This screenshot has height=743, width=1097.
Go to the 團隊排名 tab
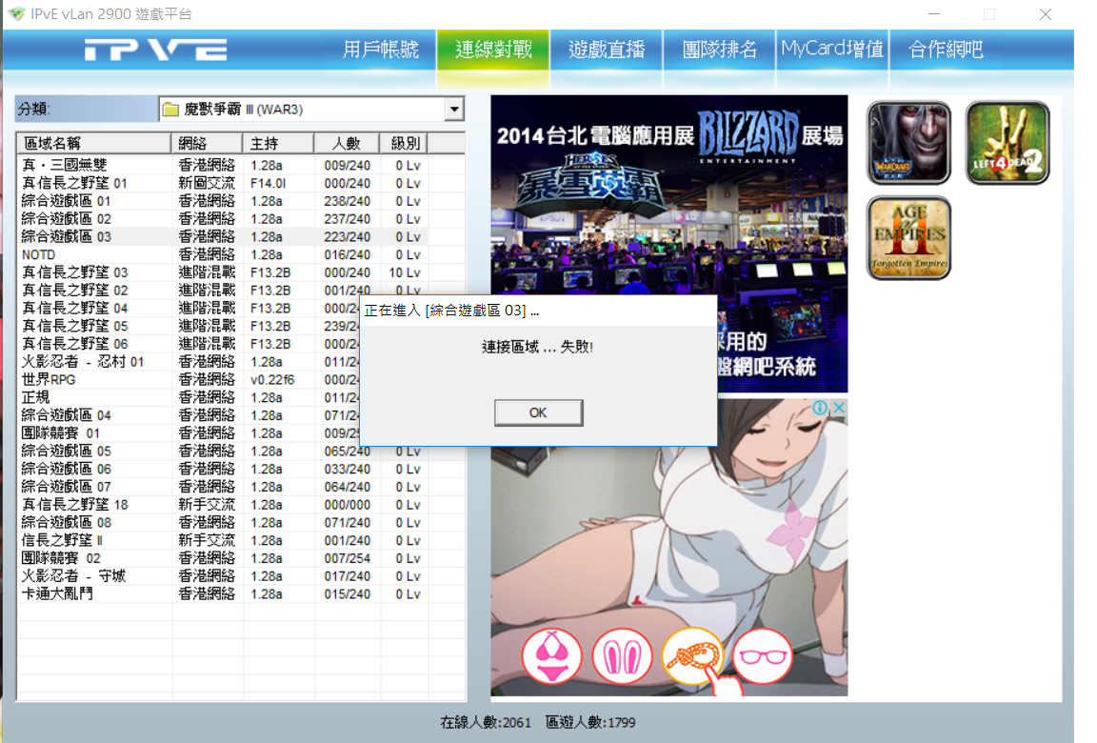pyautogui.click(x=720, y=50)
